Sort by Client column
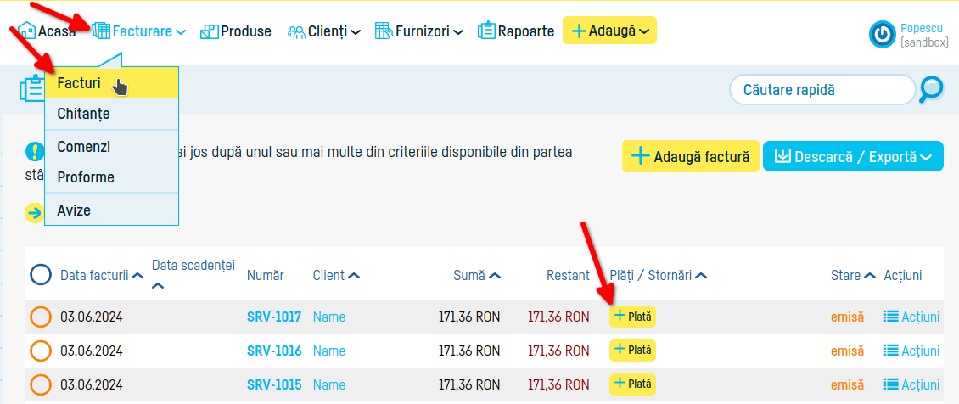959x404 pixels. point(336,276)
